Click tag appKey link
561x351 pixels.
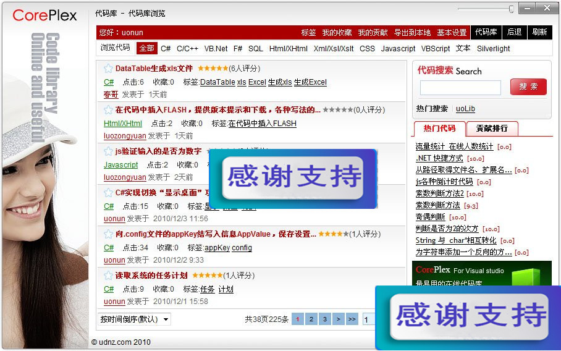click(217, 248)
